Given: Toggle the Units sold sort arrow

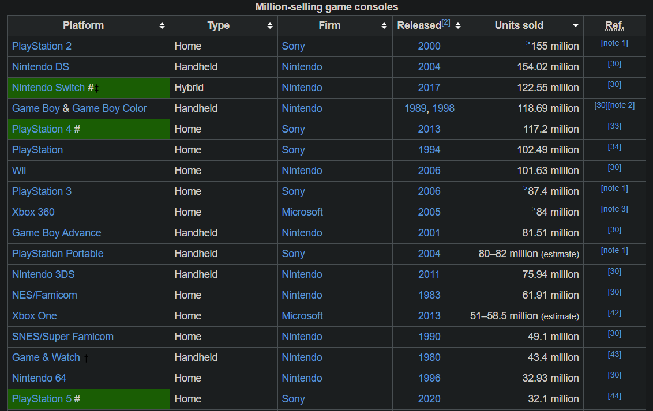Looking at the screenshot, I should (575, 26).
